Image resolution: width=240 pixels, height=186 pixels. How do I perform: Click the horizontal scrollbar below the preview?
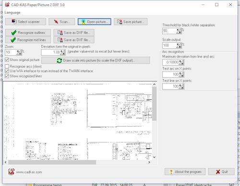(77, 162)
